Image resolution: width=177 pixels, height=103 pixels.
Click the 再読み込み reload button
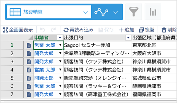pos(78,30)
